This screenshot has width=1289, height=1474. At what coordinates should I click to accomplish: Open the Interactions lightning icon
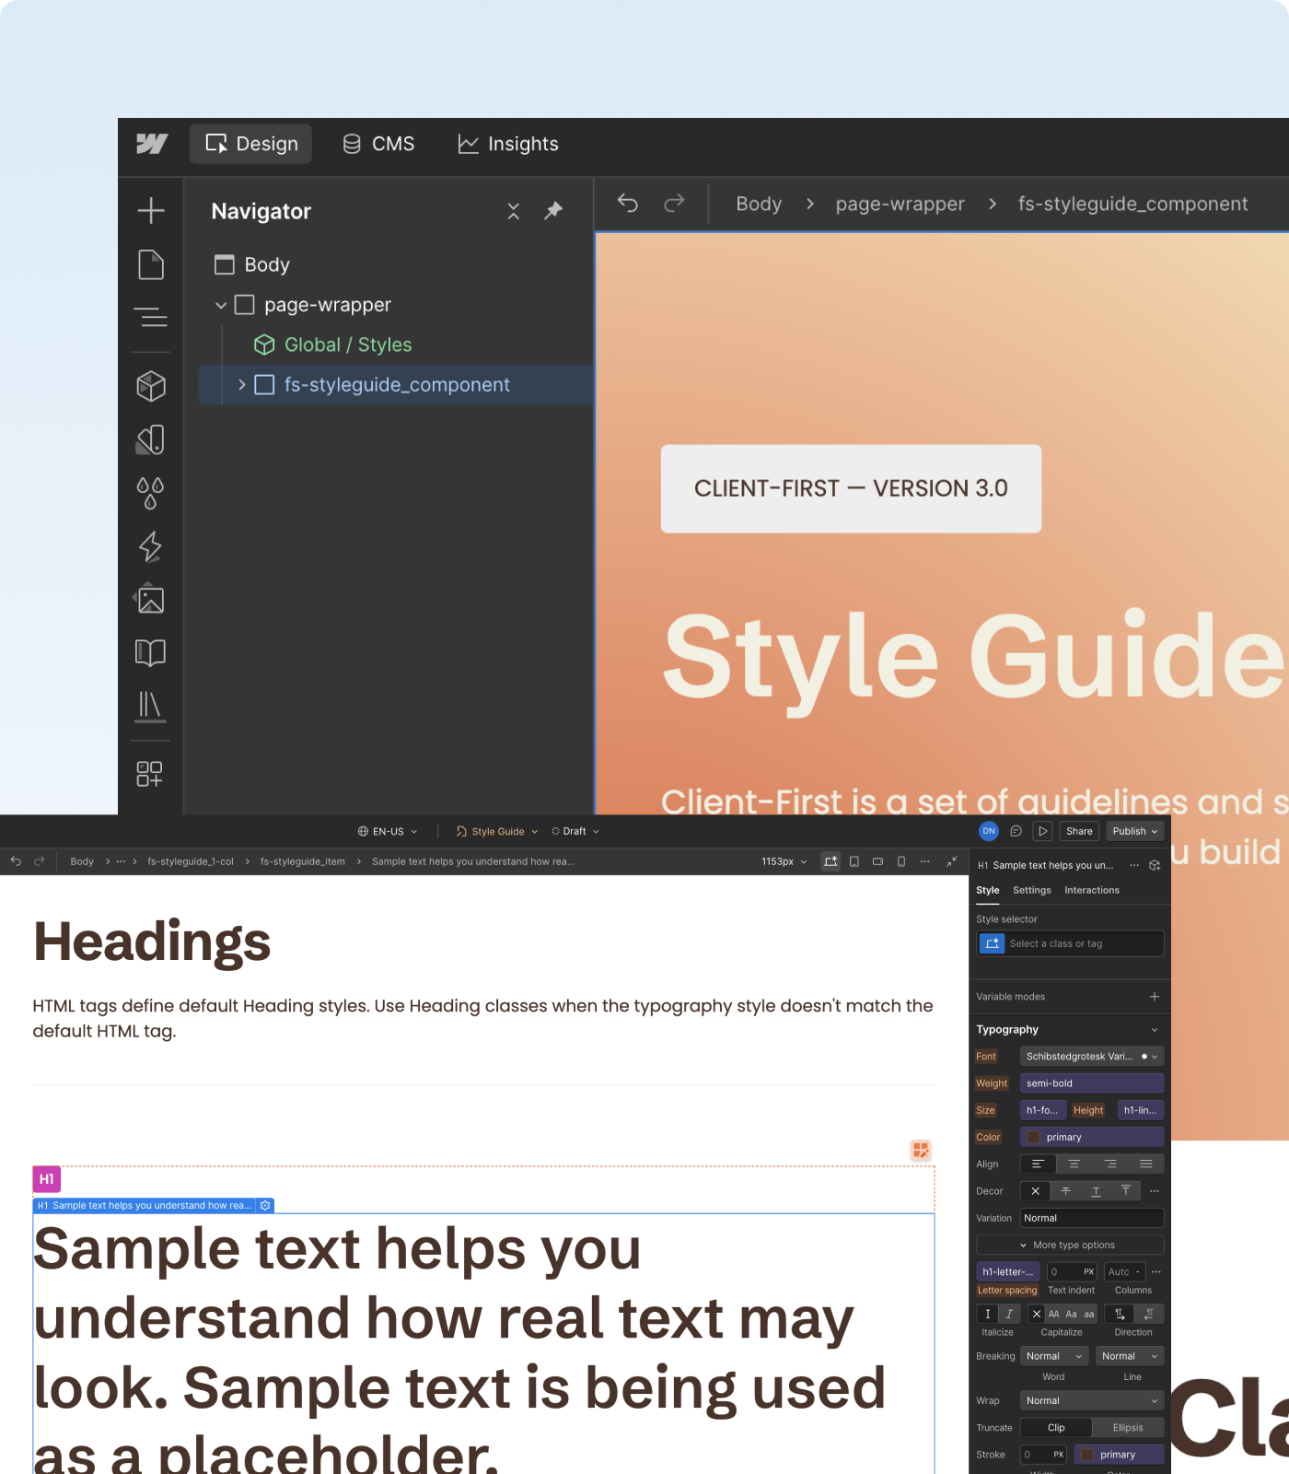[x=151, y=546]
